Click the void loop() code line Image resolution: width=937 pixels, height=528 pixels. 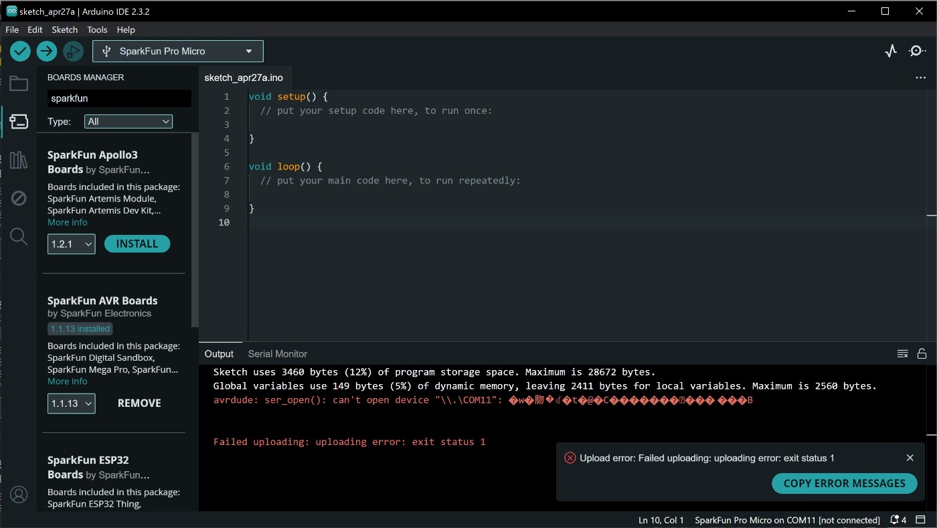point(286,167)
